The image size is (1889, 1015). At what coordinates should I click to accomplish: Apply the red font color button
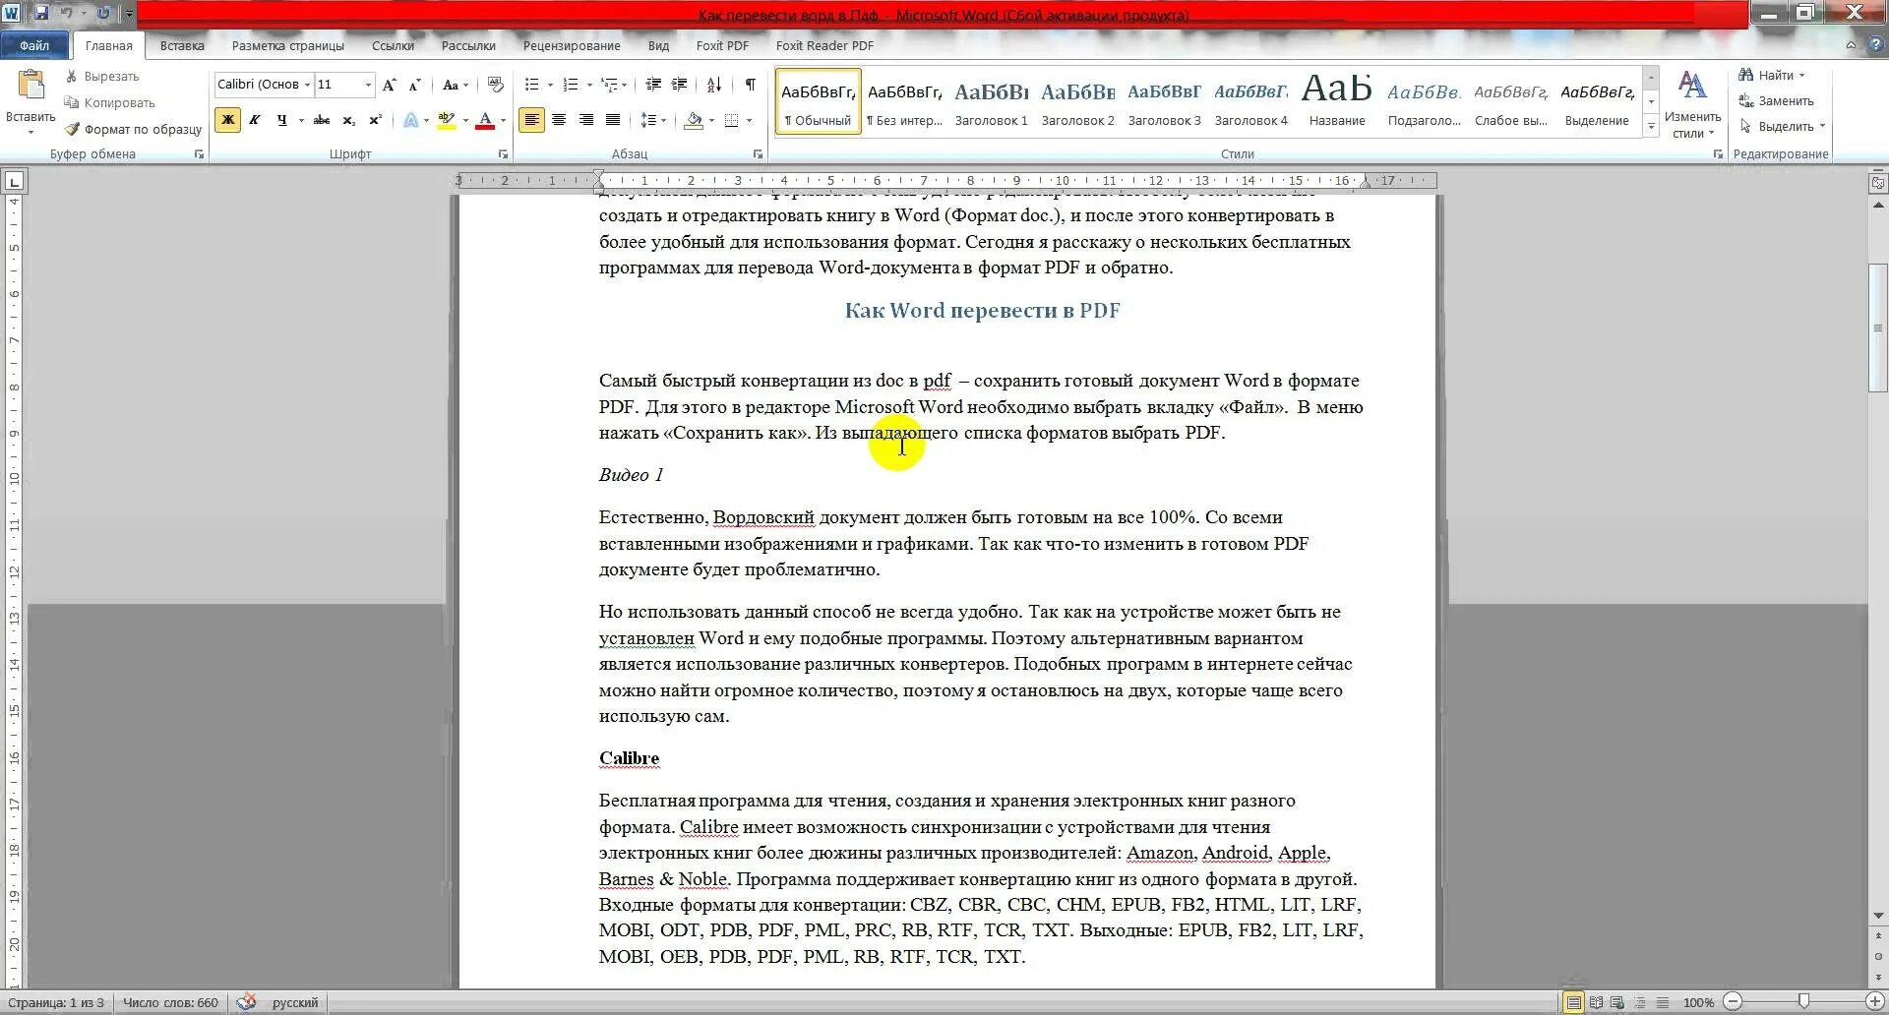(485, 120)
